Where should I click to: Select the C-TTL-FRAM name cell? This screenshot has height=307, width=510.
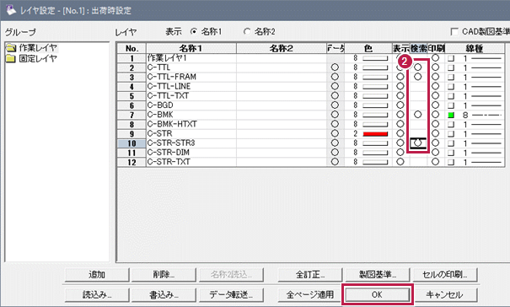(x=191, y=77)
